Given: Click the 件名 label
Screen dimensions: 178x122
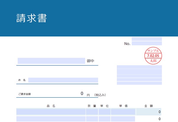Looking at the screenshot, I should coord(22,80).
